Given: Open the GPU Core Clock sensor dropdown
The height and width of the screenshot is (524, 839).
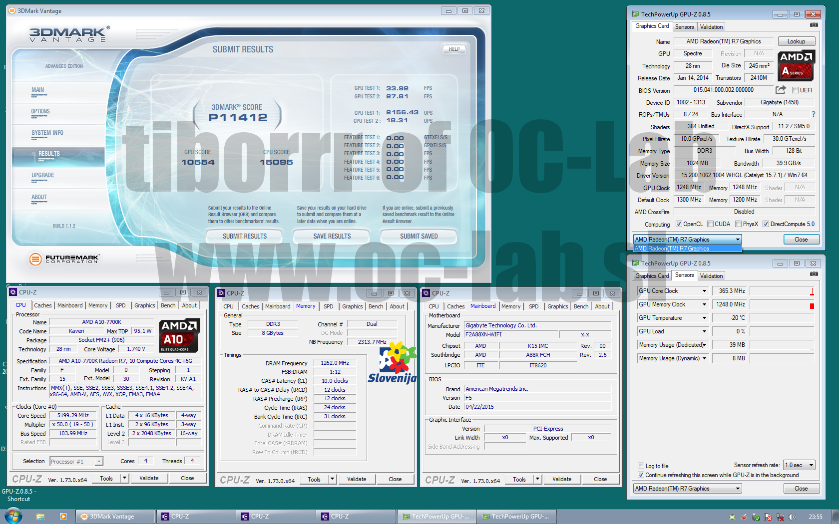Looking at the screenshot, I should pos(704,291).
